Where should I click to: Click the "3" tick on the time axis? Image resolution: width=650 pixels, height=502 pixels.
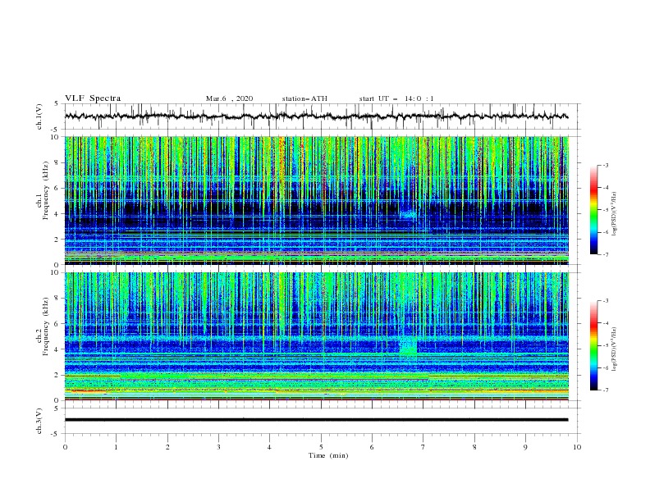218,447
